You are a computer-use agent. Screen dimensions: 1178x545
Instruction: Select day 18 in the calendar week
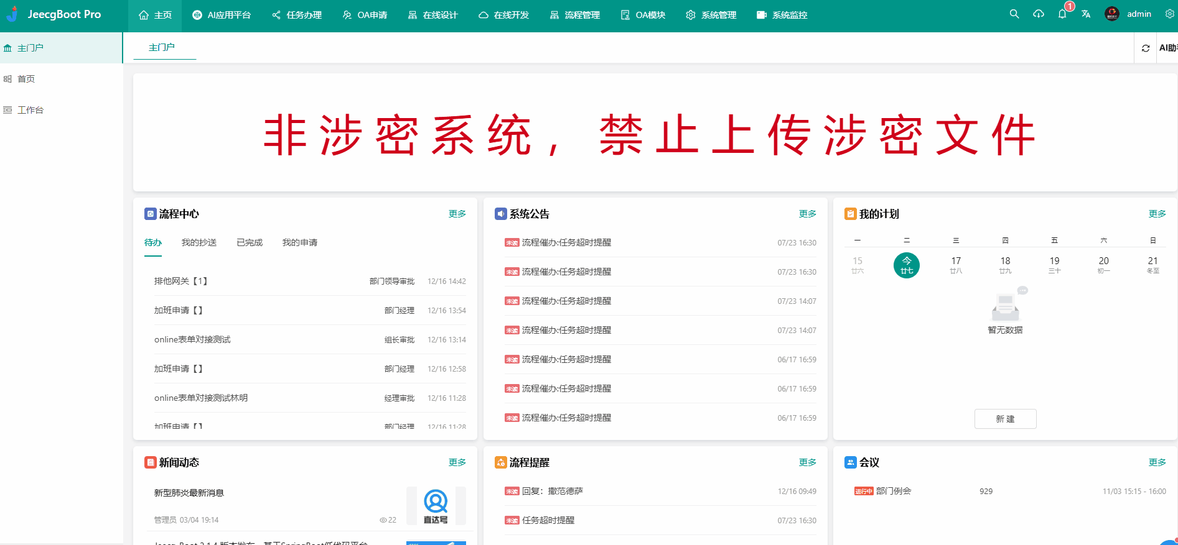coord(1005,265)
